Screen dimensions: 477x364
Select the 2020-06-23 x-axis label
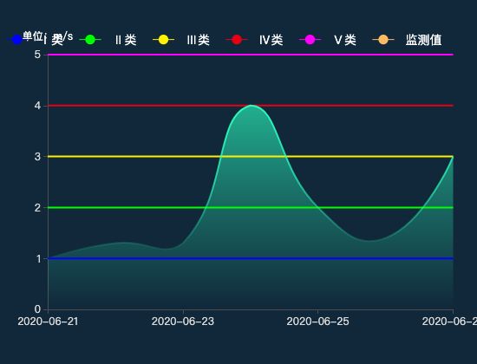pyautogui.click(x=183, y=322)
